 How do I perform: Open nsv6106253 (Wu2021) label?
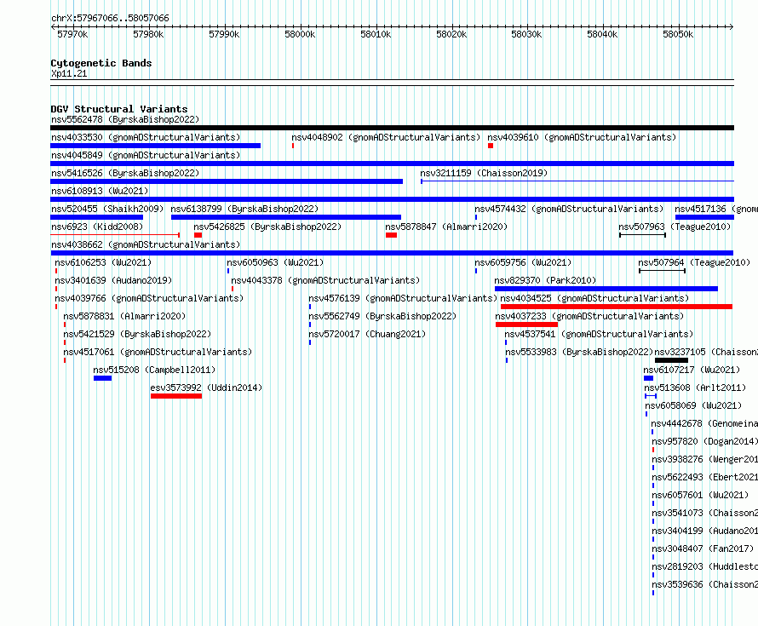click(103, 262)
